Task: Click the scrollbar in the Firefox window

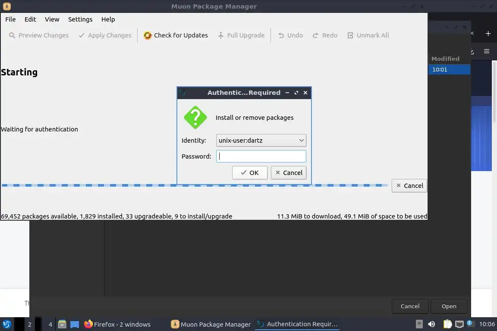Action: click(x=494, y=91)
